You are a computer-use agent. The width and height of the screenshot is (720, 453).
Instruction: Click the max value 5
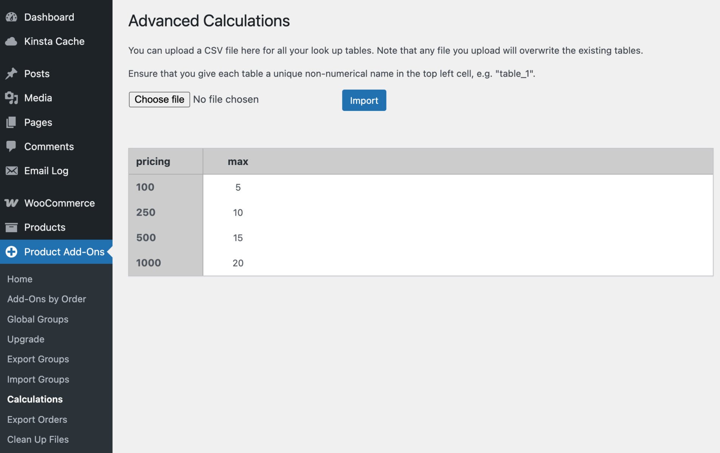[x=238, y=187]
